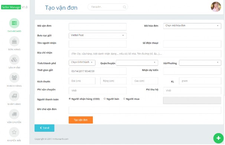Open the Đơn hàng sidebar icon
Viewport: 225px width, 145px height.
tap(14, 41)
